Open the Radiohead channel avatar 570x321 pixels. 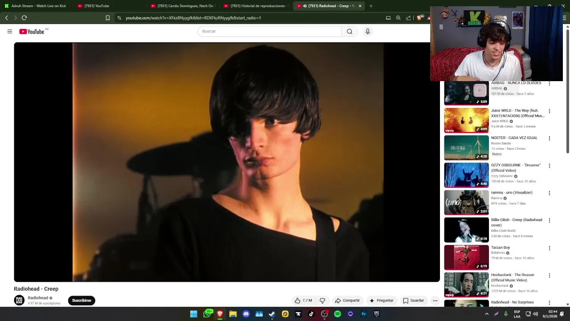(x=19, y=300)
